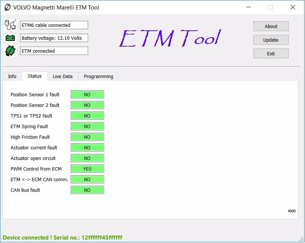Click the battery voltage icon

(x=9, y=37)
